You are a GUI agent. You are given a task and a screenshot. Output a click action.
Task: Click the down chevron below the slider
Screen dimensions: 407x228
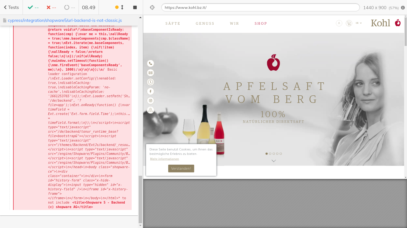(x=273, y=161)
